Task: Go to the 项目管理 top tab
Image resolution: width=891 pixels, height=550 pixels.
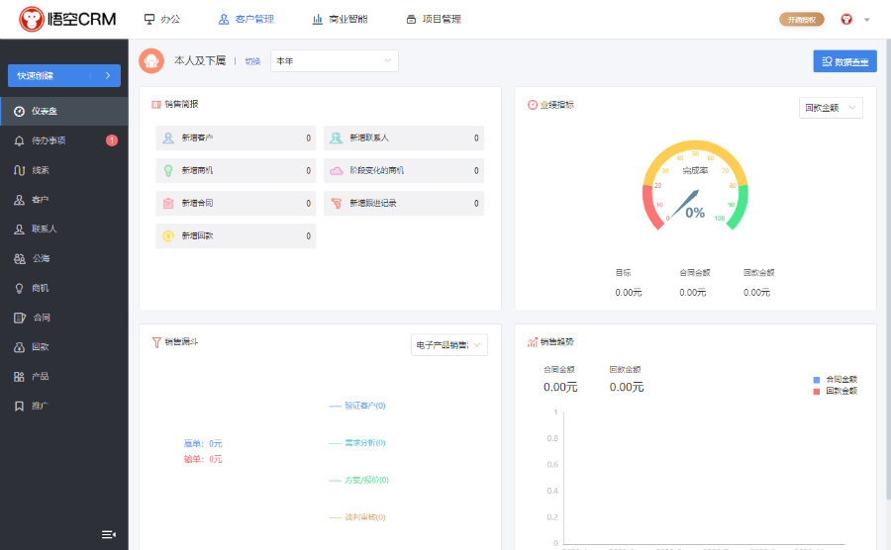Action: click(433, 19)
